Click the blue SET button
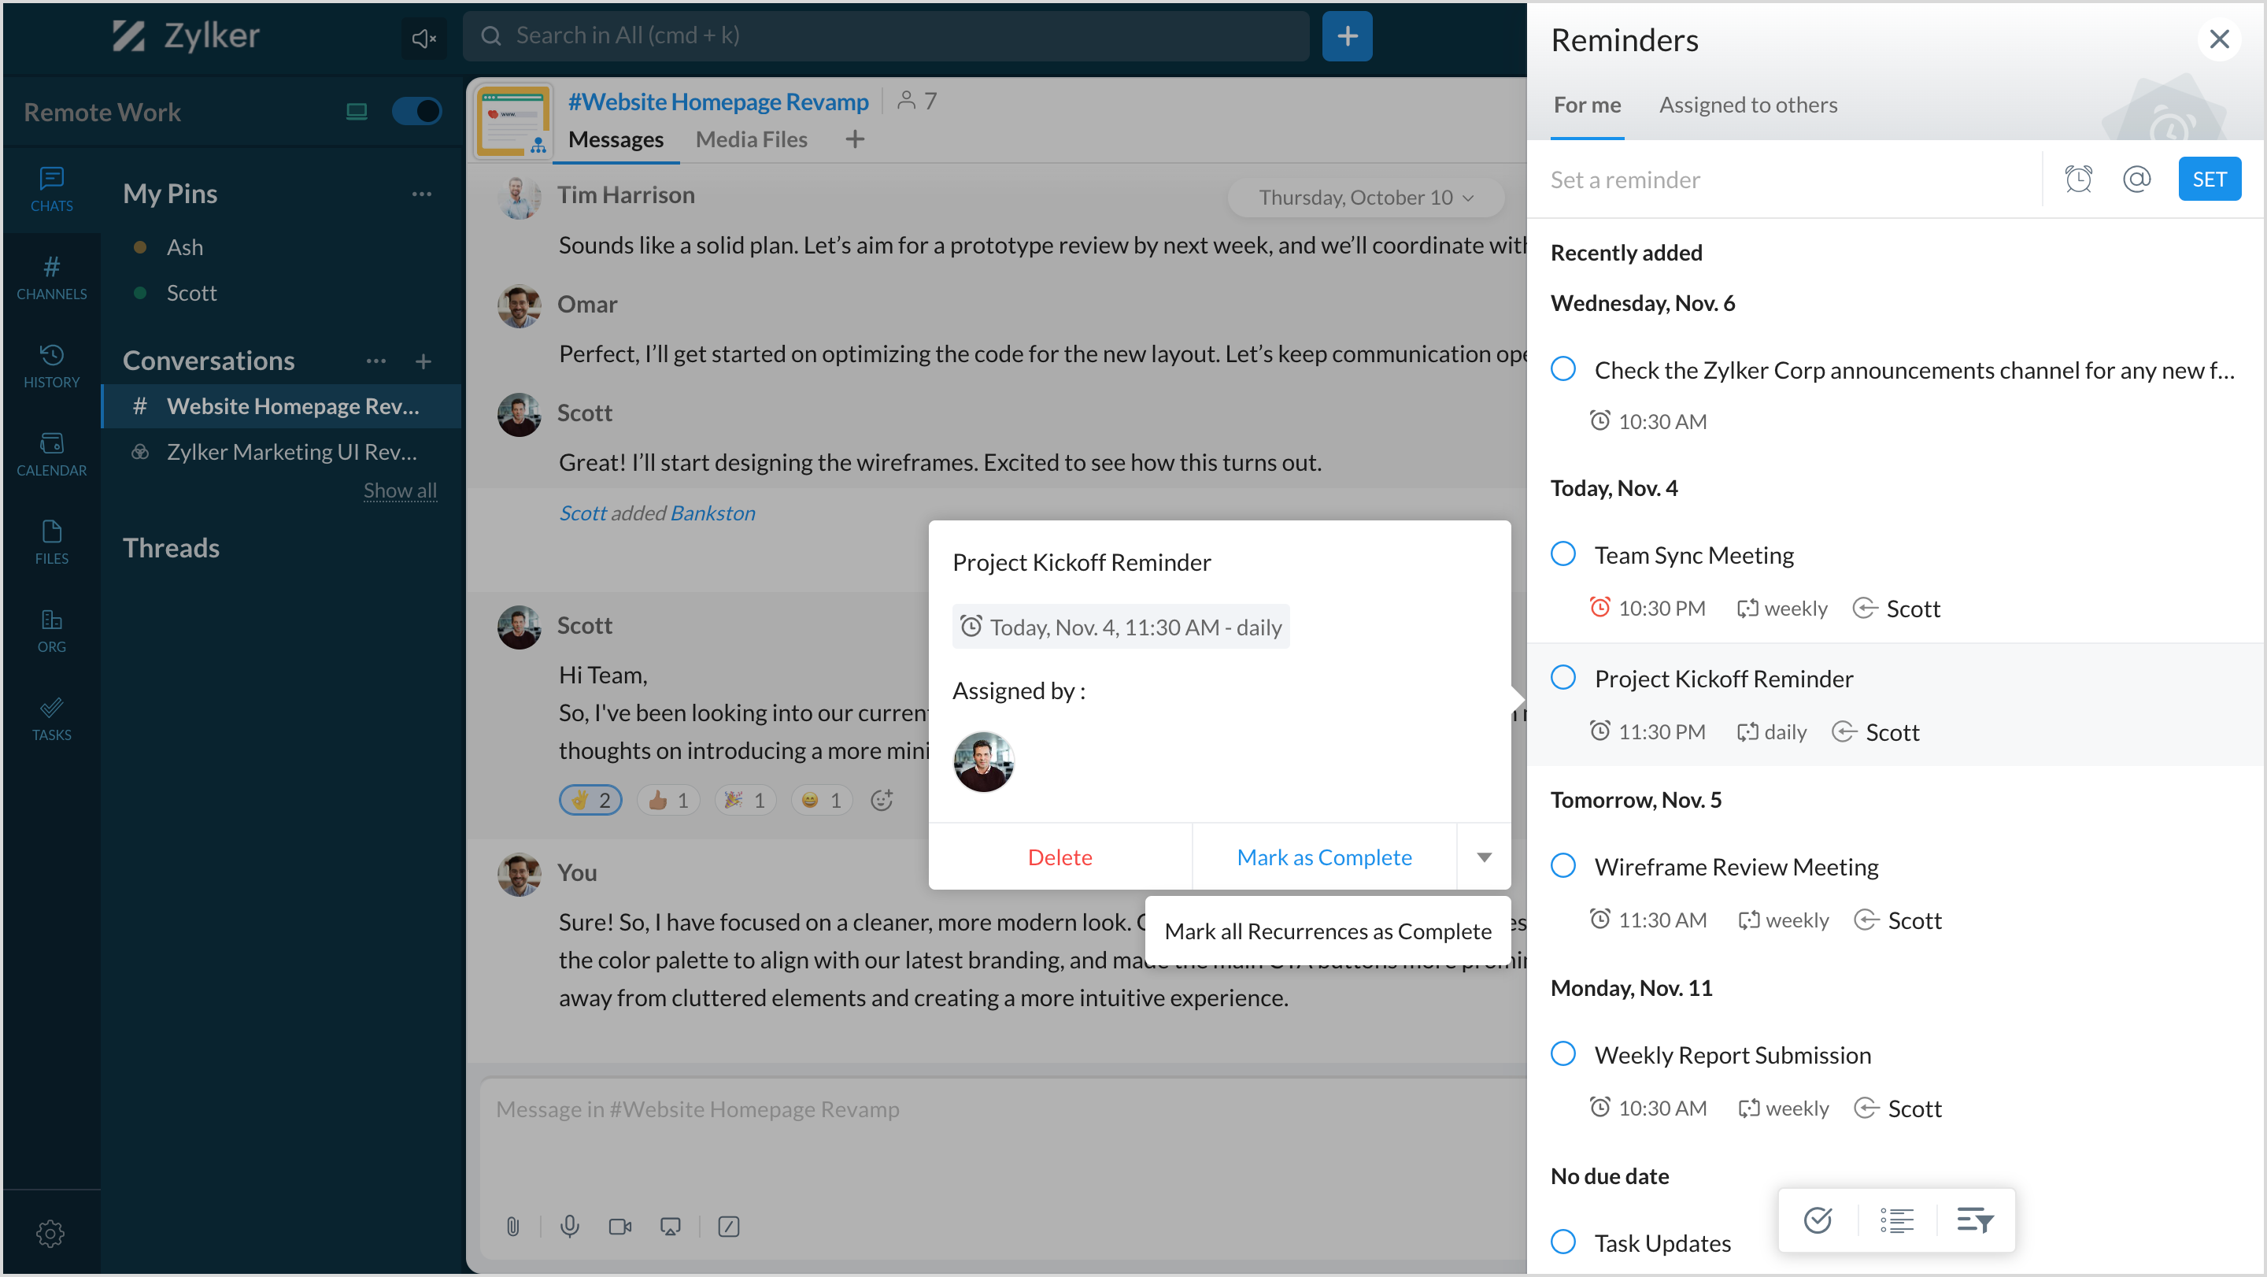This screenshot has width=2267, height=1277. (2208, 180)
